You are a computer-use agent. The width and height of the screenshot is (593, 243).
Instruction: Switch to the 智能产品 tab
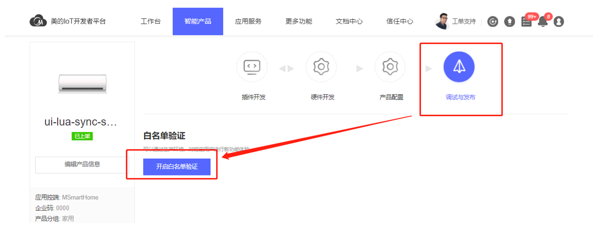click(x=198, y=21)
